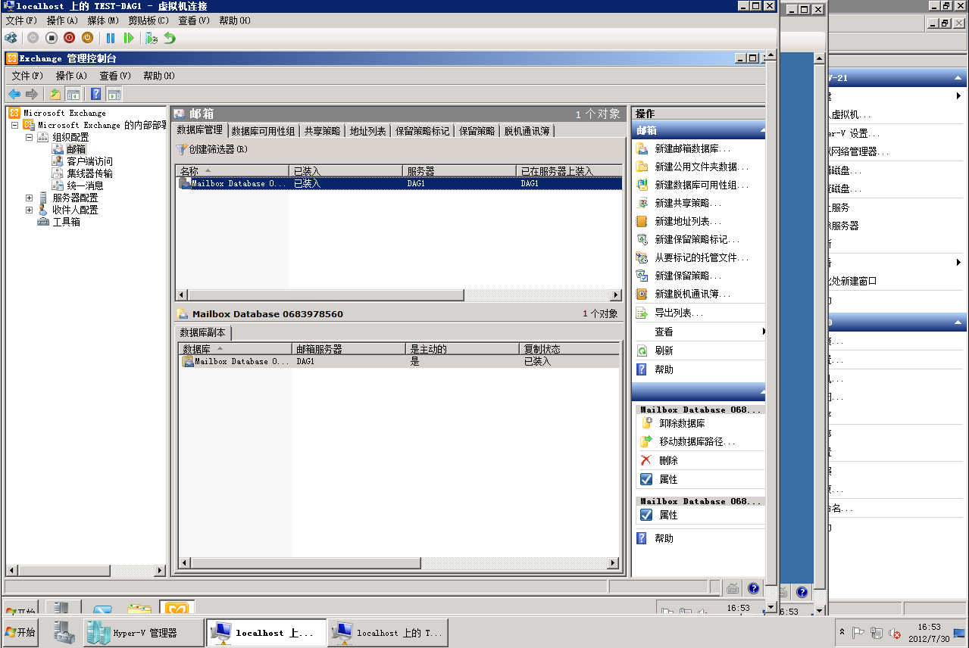Toggle the show/hide console tree icon
969x648 pixels.
point(73,94)
